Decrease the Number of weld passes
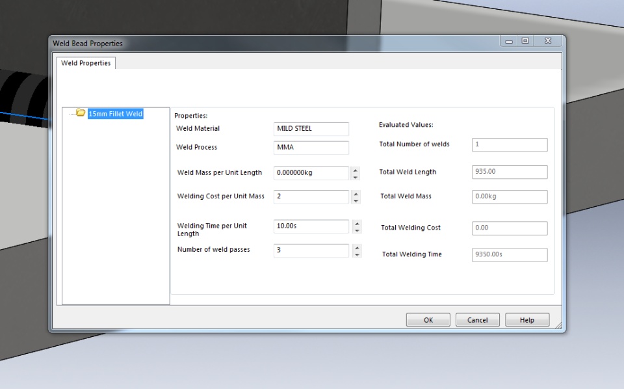Screen dimensions: 624x389 357,254
